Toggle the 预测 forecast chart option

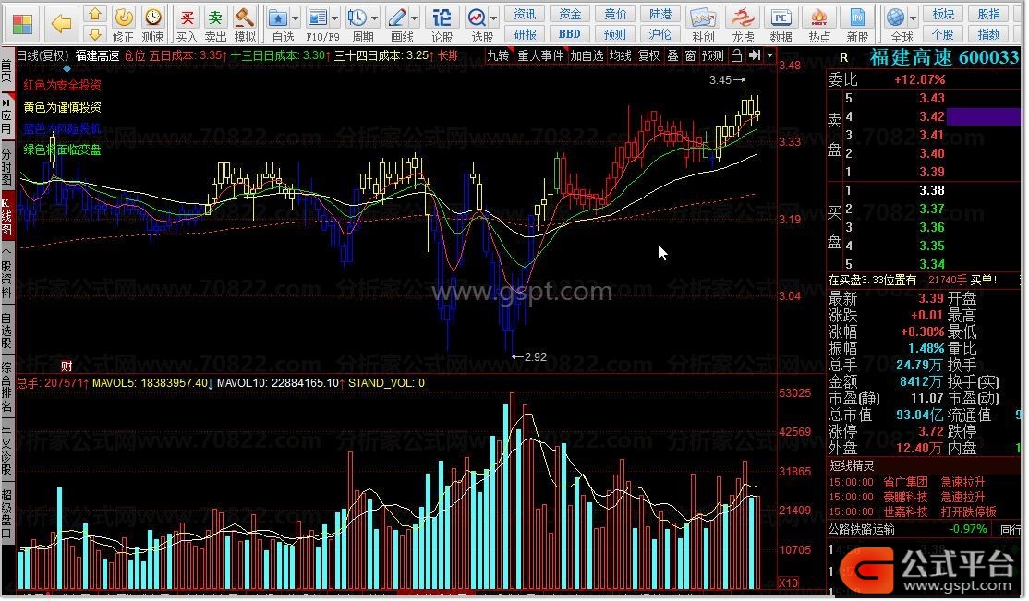[713, 55]
